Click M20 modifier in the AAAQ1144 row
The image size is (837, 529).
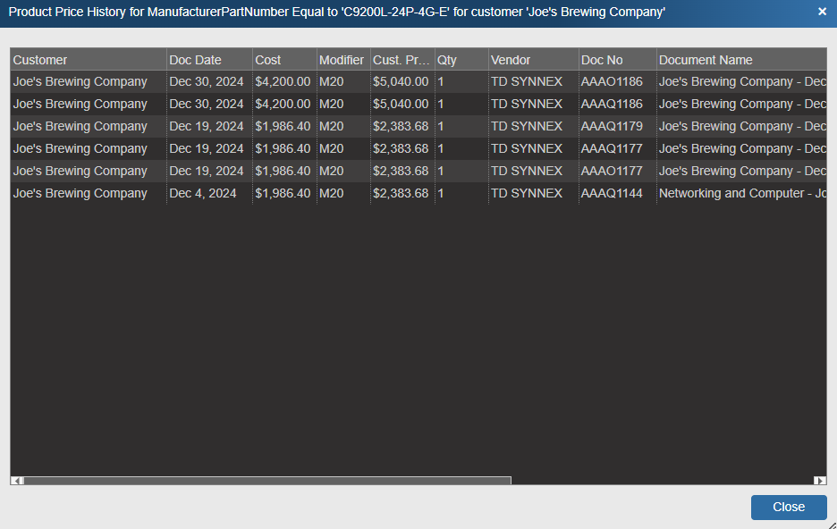tap(332, 194)
